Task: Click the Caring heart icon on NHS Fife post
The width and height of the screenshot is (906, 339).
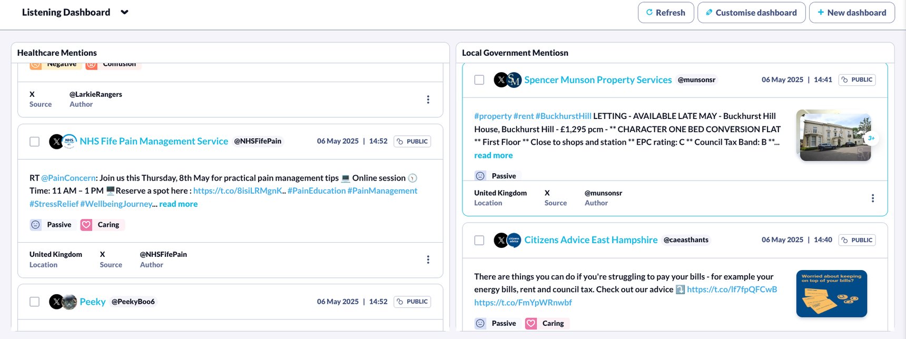Action: 86,224
